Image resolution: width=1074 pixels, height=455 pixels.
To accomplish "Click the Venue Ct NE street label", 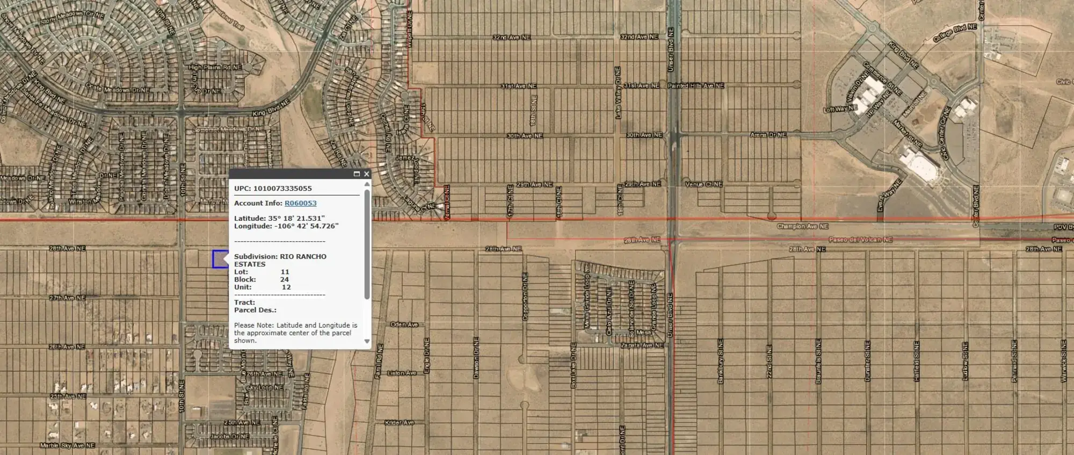I will 703,184.
